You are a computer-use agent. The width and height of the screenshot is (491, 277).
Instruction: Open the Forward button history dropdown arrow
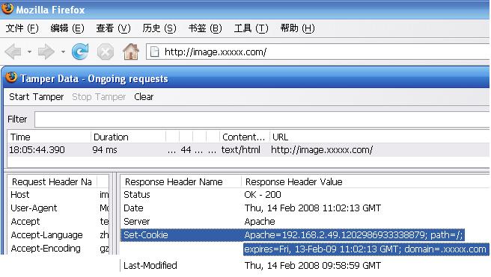pos(63,52)
